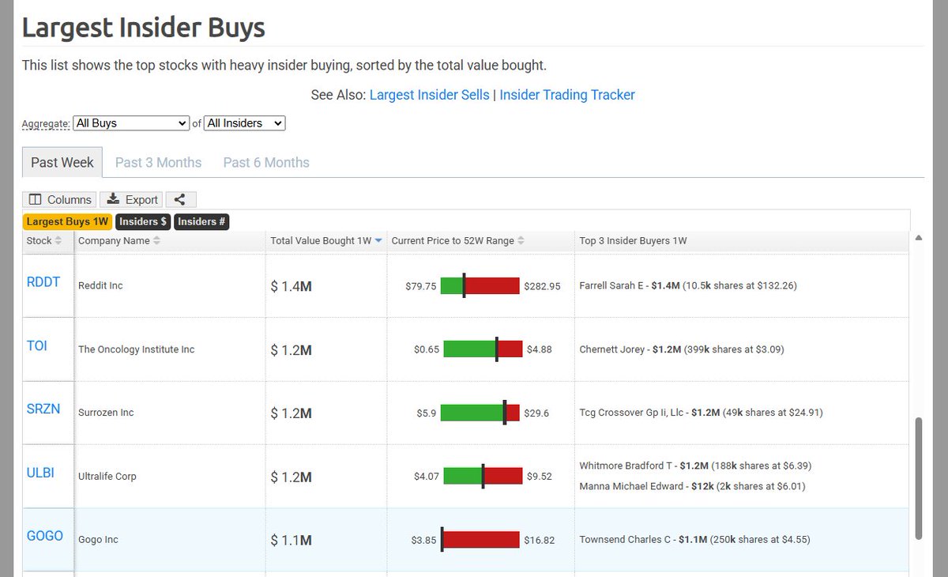The width and height of the screenshot is (948, 577).
Task: Export the table data
Action: pyautogui.click(x=133, y=199)
